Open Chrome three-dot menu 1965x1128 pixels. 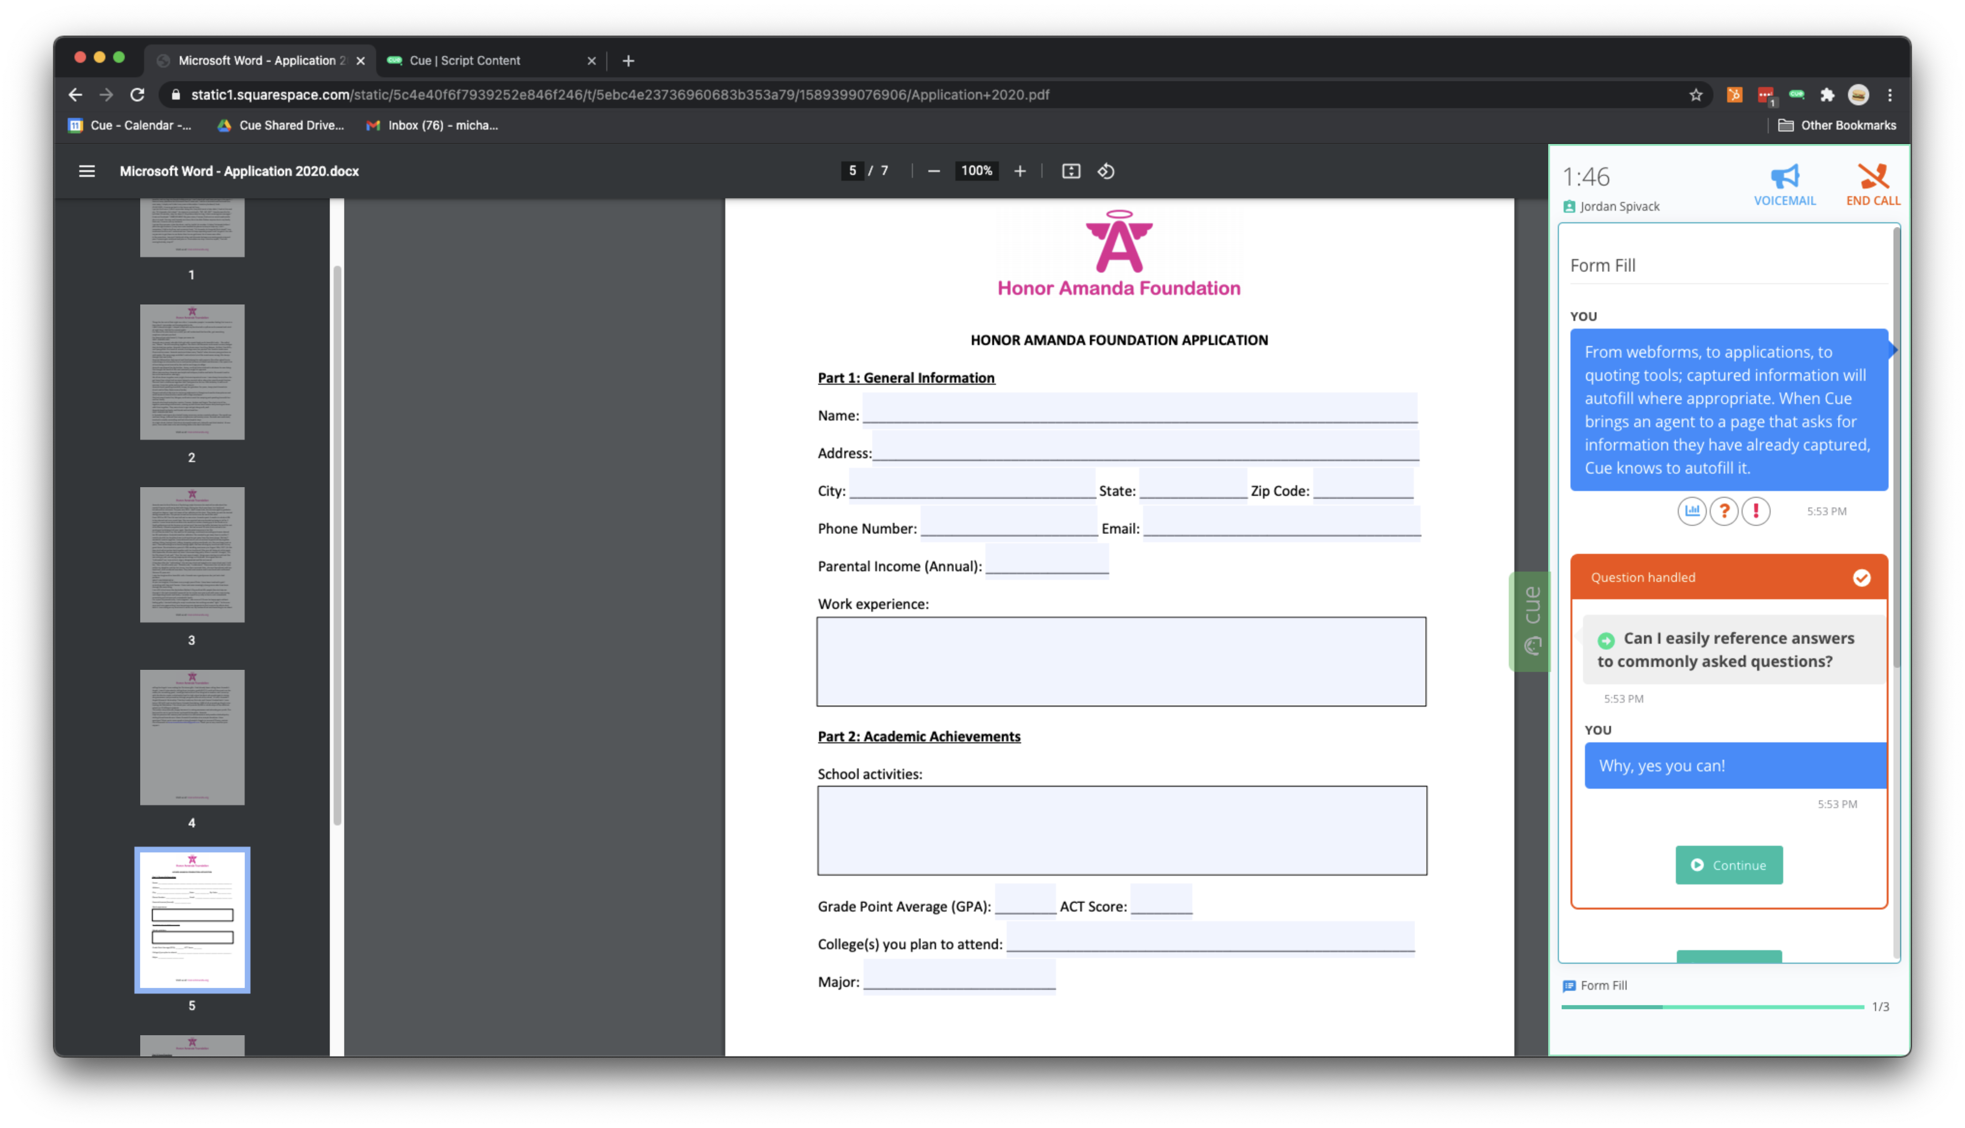pyautogui.click(x=1890, y=95)
